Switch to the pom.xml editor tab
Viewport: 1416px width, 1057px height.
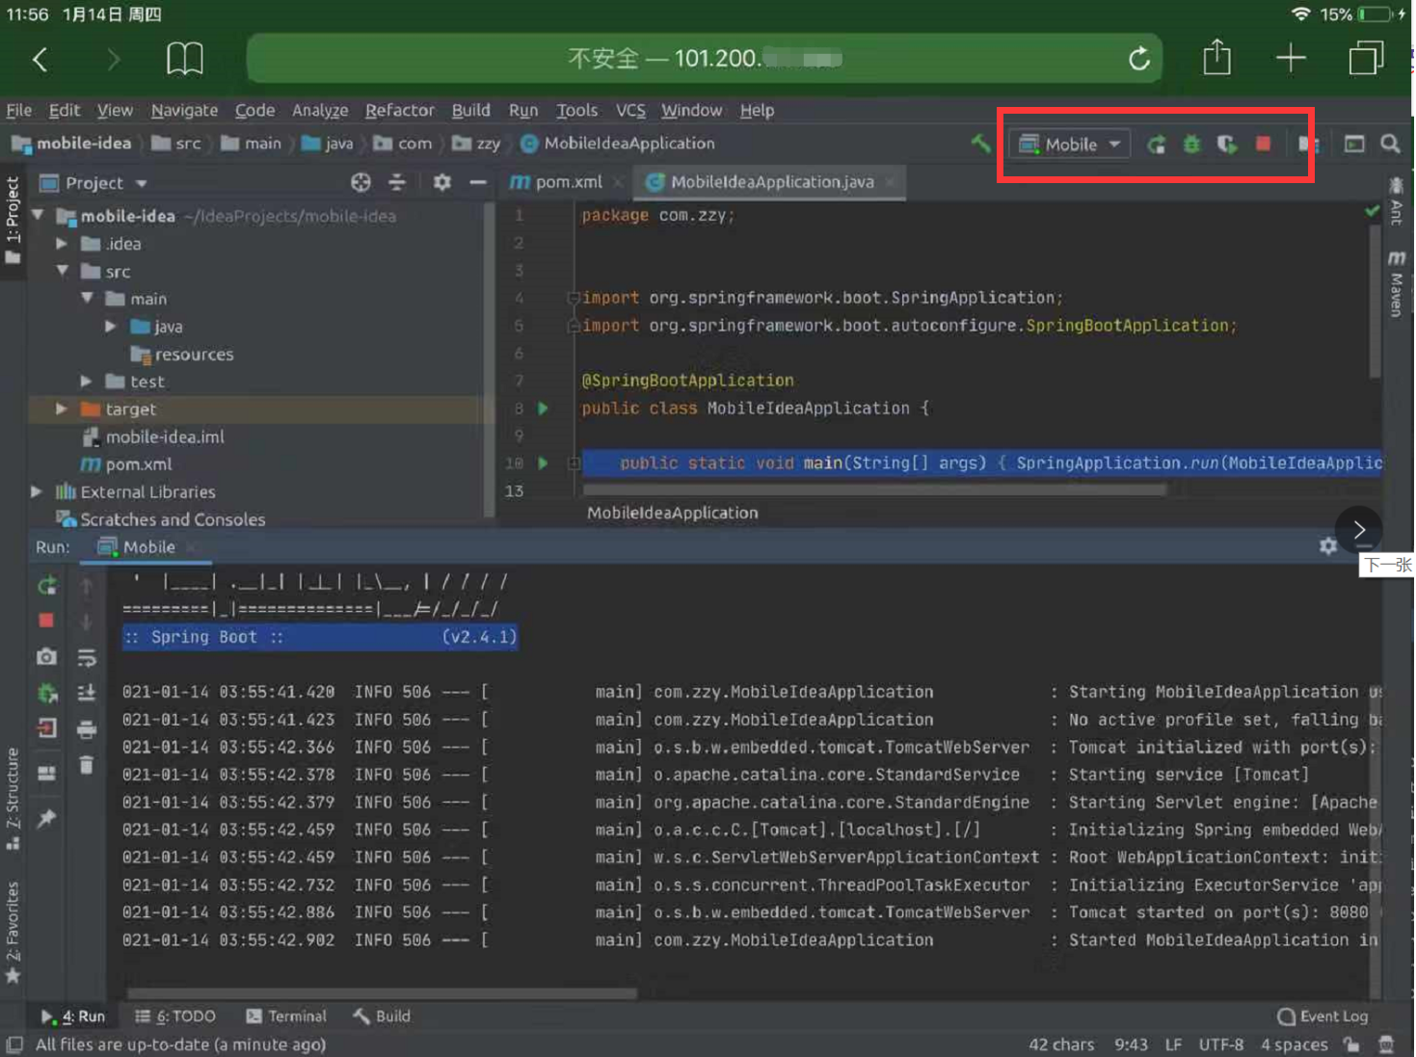coord(567,182)
